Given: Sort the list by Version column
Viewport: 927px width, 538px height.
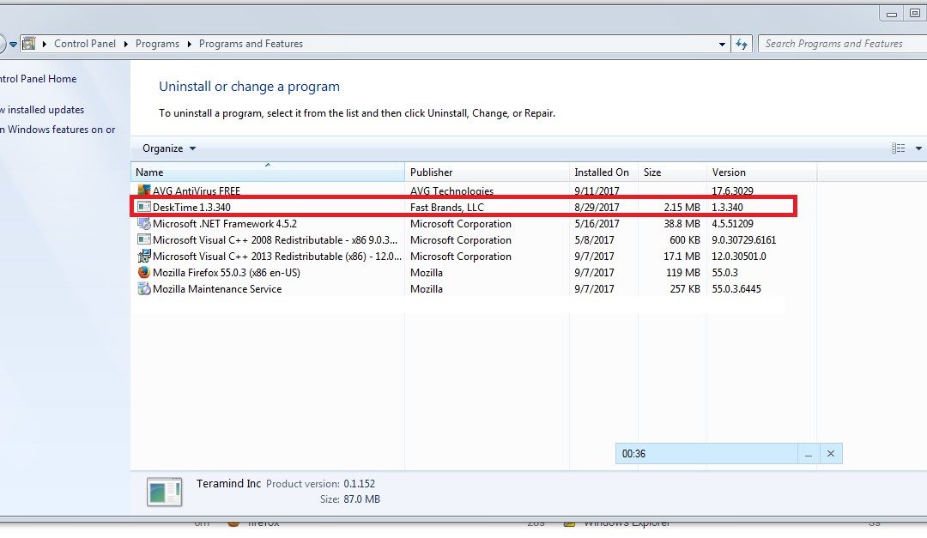Looking at the screenshot, I should [x=761, y=172].
